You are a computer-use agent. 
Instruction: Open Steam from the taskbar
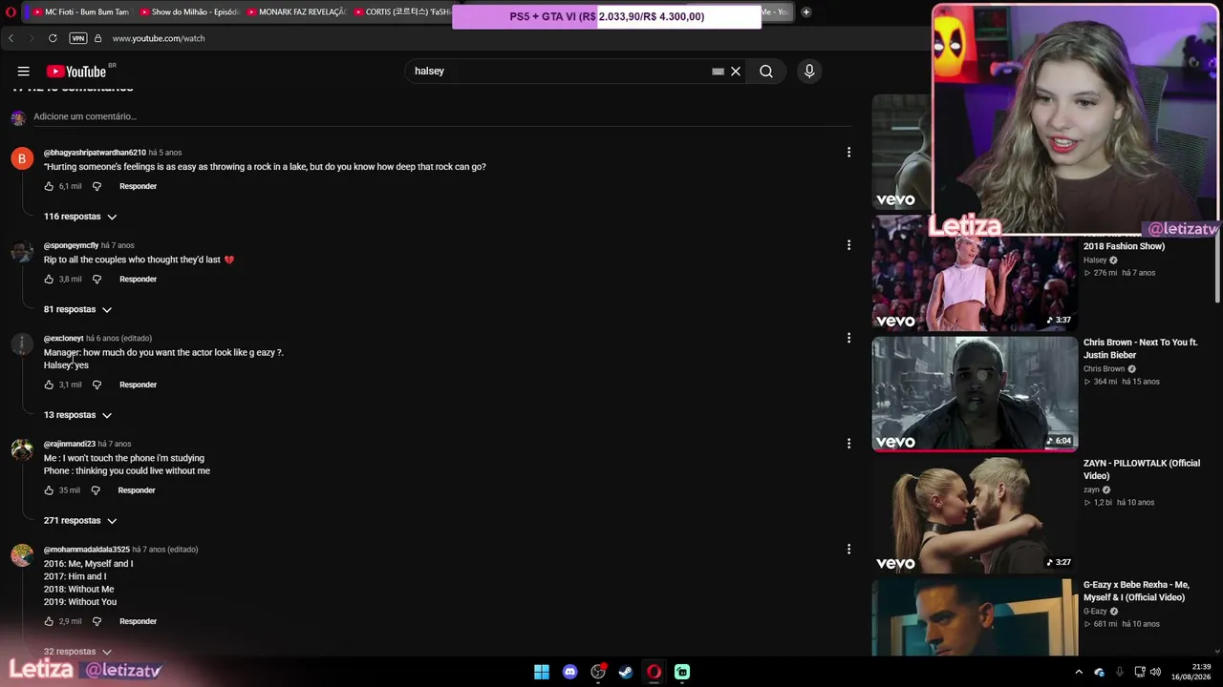[626, 672]
